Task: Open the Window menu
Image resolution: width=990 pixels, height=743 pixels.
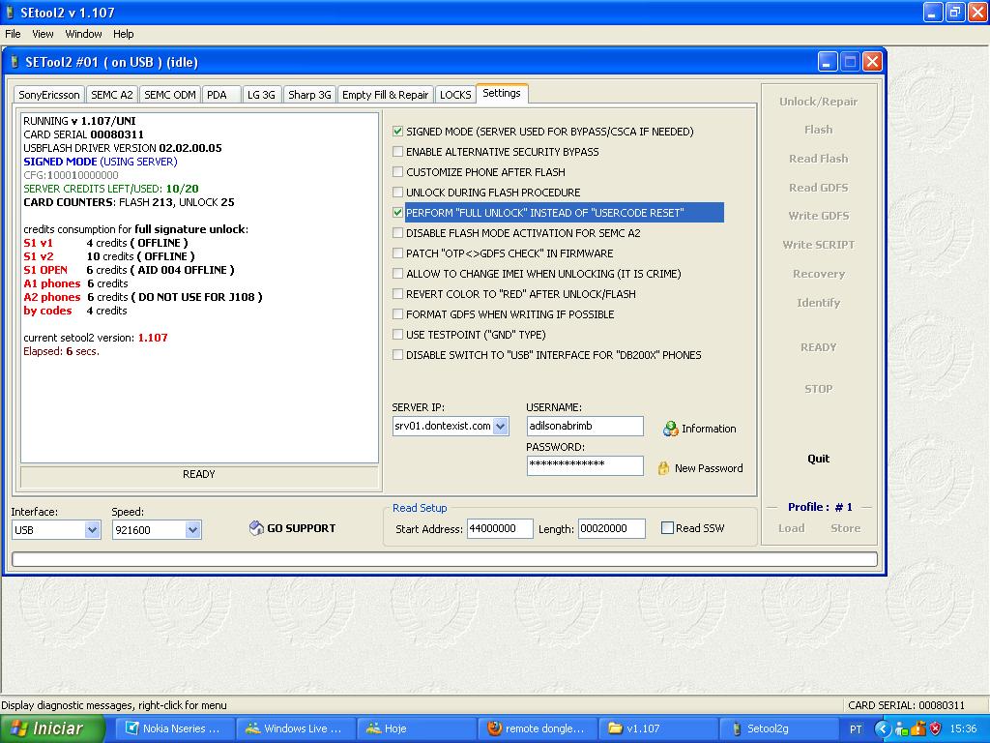Action: pos(83,34)
